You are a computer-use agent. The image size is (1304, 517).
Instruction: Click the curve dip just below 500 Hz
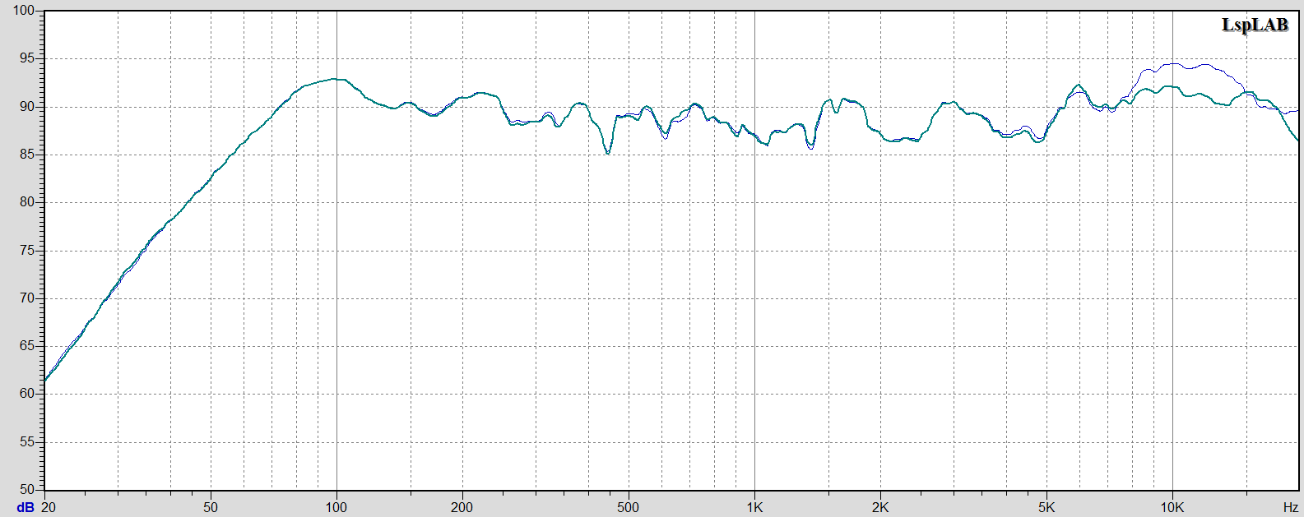point(608,153)
